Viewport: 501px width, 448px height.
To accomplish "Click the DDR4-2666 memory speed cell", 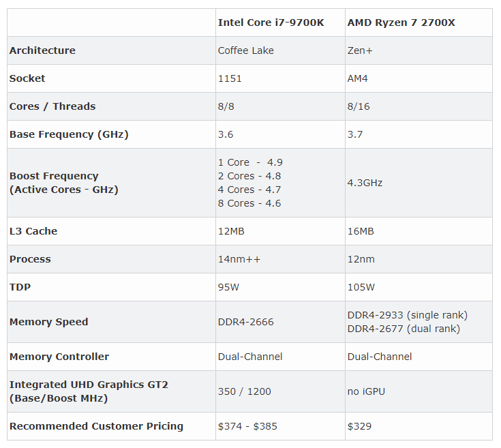I will click(x=245, y=322).
